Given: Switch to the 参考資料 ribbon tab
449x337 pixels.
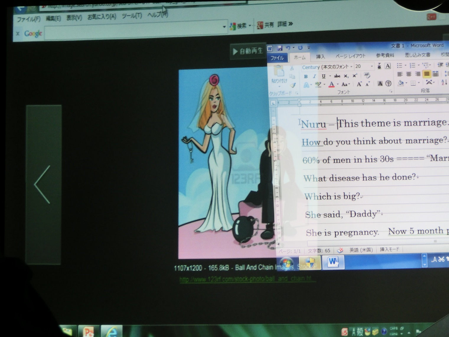Looking at the screenshot, I should coord(385,55).
